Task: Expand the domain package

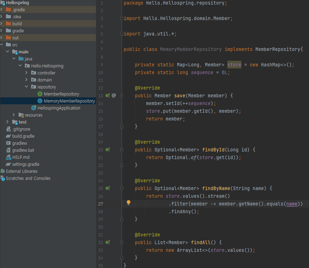Action: 26,80
